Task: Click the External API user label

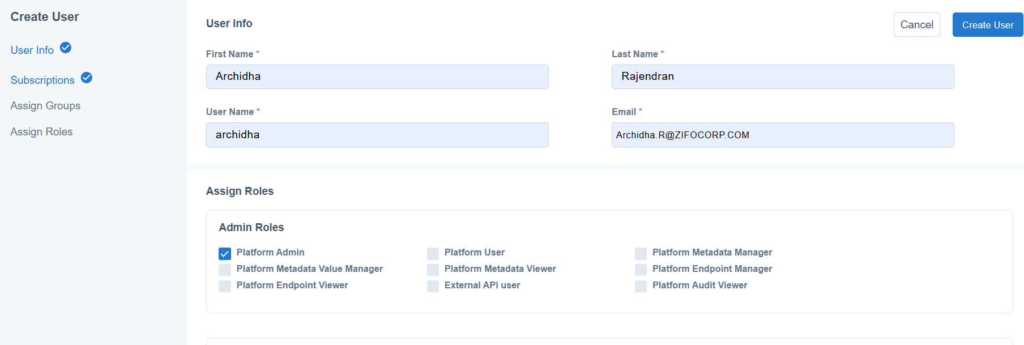Action: 483,285
